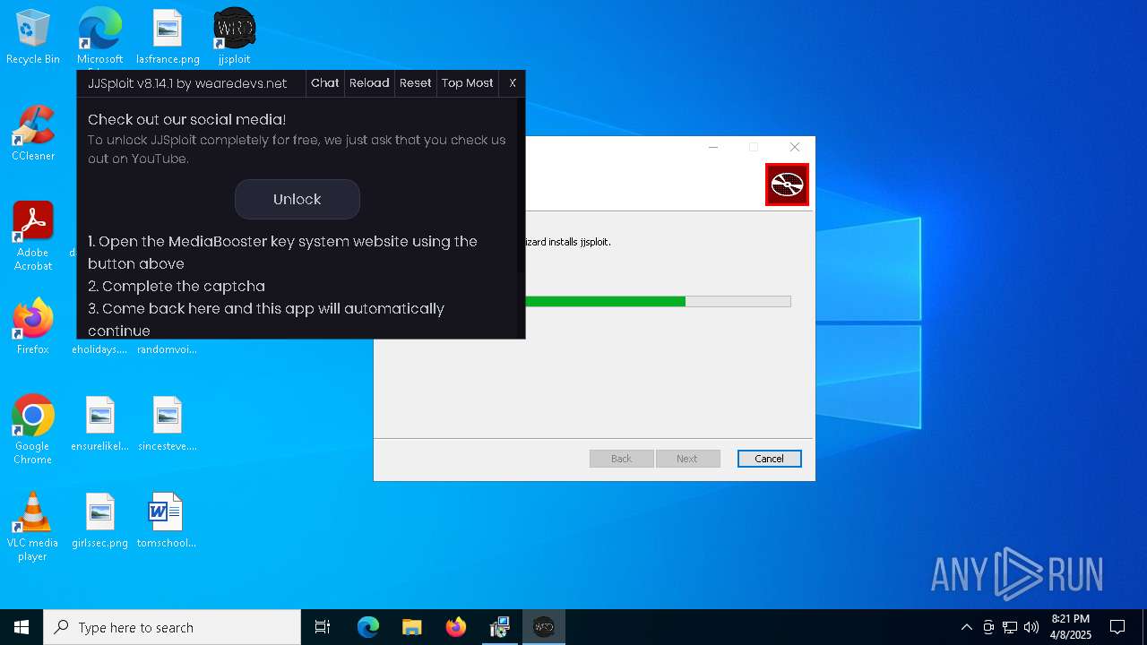This screenshot has width=1147, height=645.
Task: Click the installer Back button
Action: [621, 459]
